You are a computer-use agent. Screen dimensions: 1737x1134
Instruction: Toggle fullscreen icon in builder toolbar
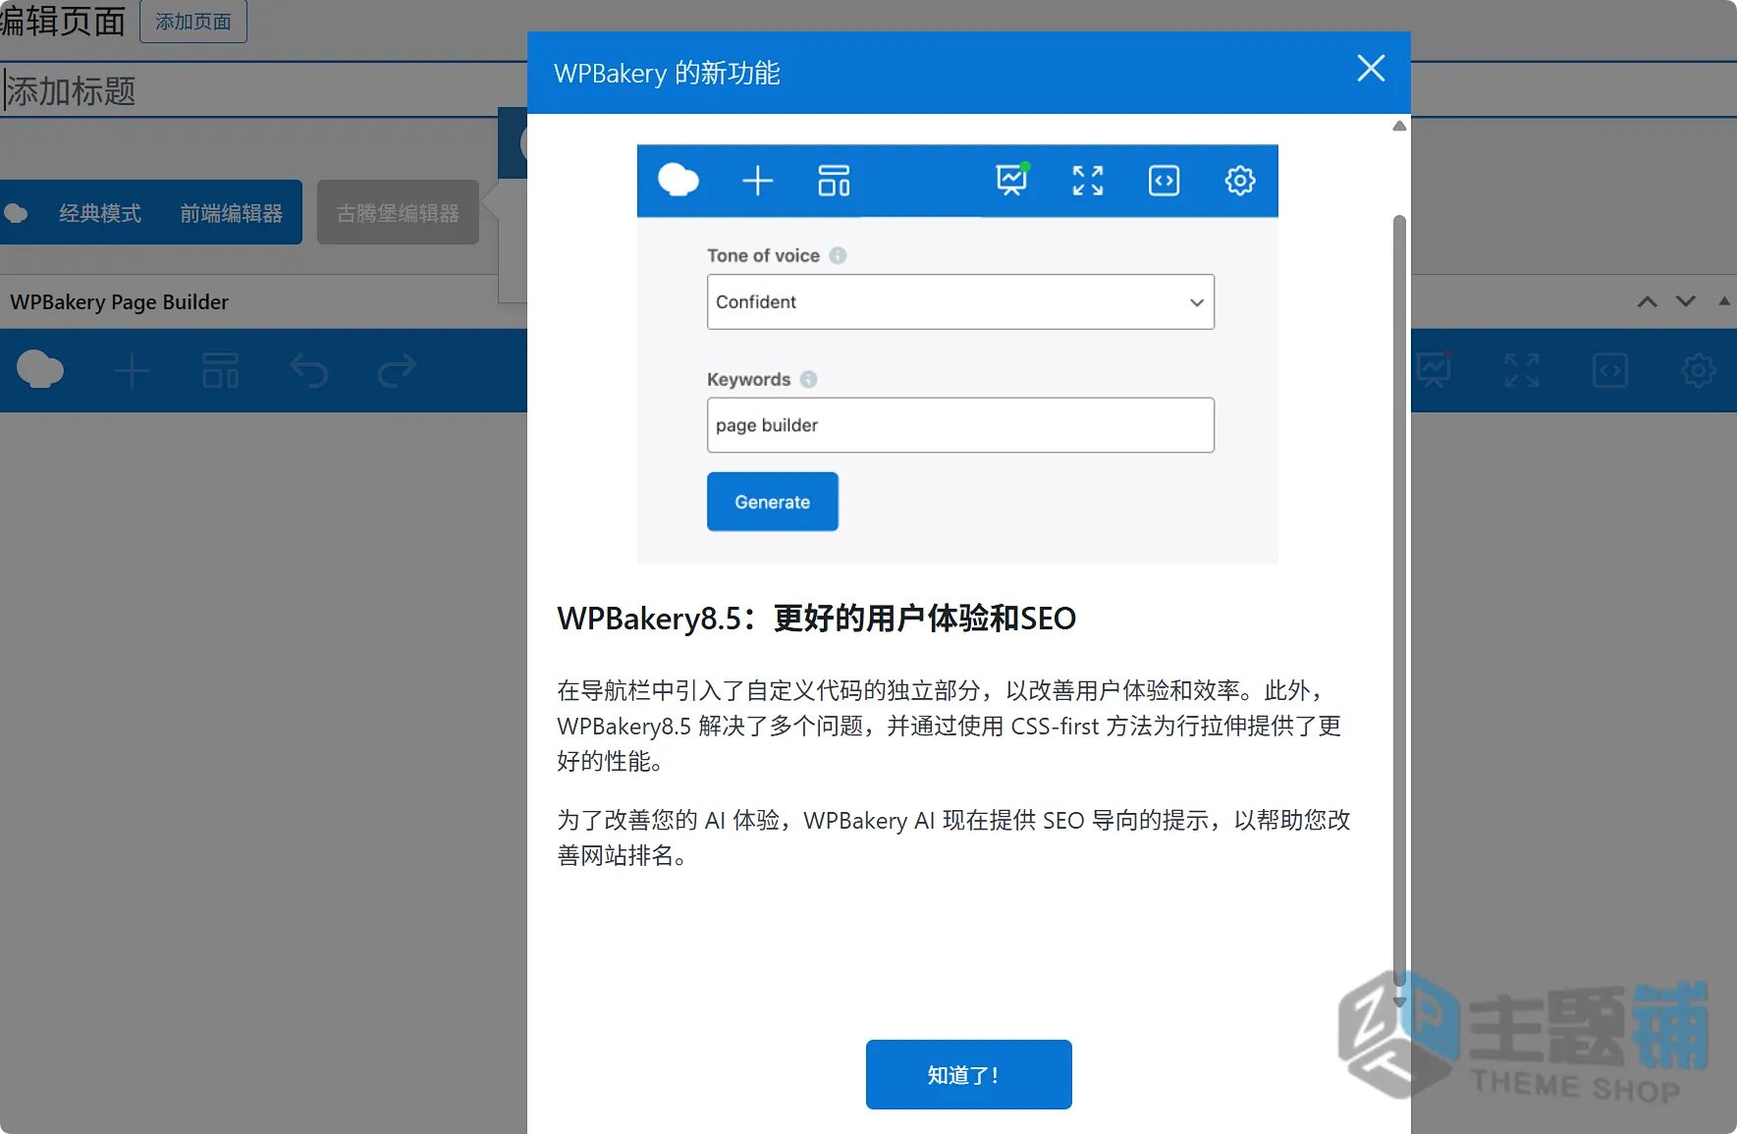(1522, 370)
